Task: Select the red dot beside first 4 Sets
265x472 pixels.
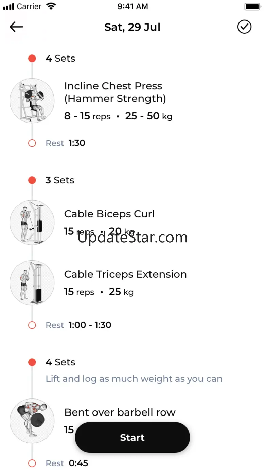Action: 32,59
